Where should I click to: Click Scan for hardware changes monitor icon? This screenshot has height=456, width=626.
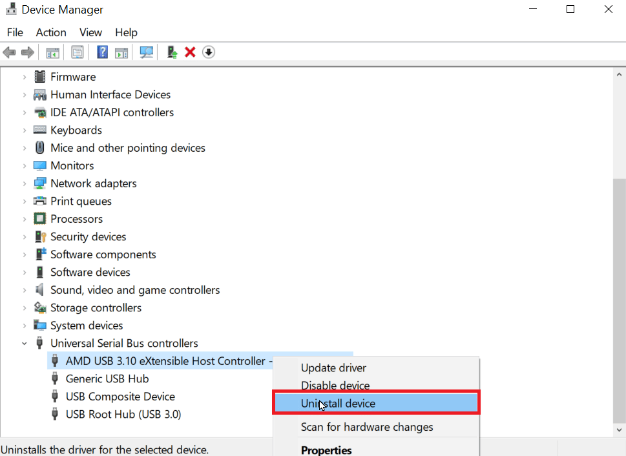147,52
